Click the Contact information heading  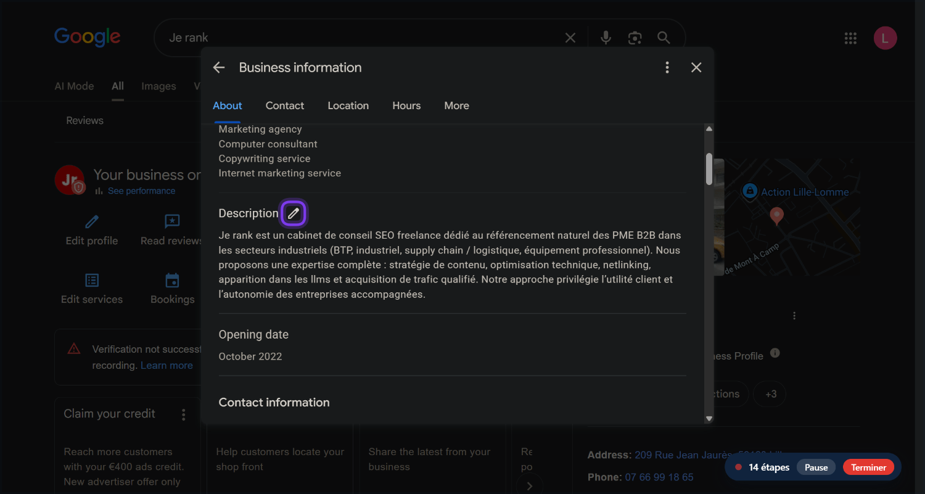tap(274, 403)
